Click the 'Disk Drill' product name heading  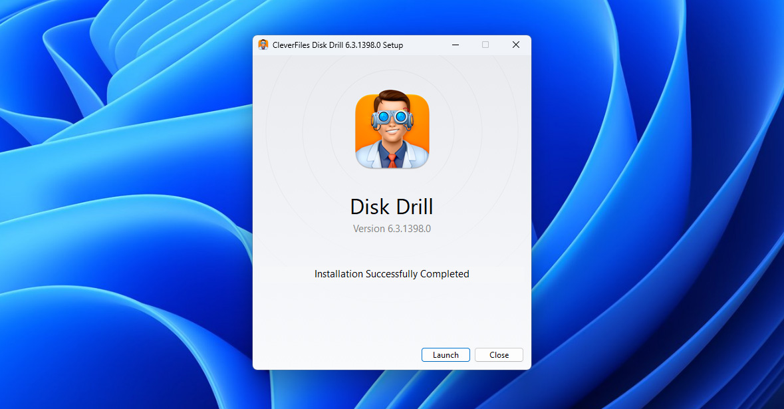click(392, 207)
